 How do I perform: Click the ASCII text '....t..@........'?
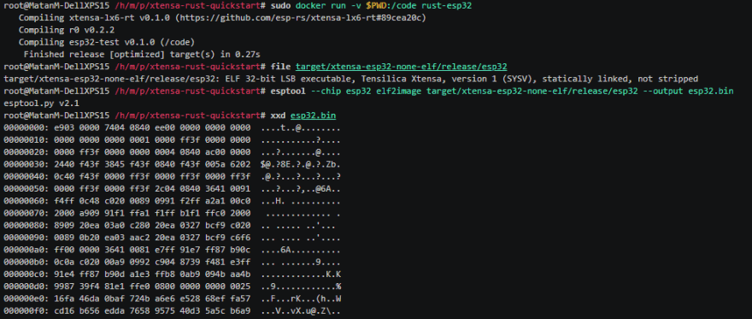point(301,128)
